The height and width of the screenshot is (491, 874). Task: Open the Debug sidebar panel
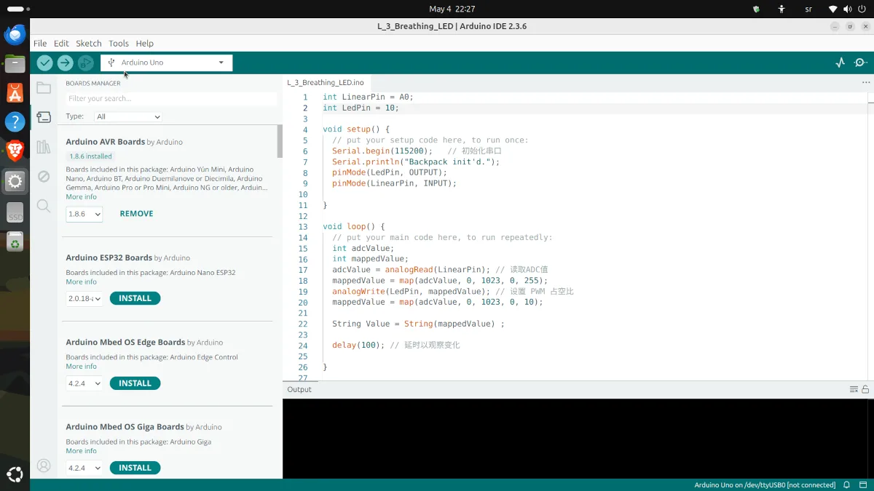click(x=44, y=176)
